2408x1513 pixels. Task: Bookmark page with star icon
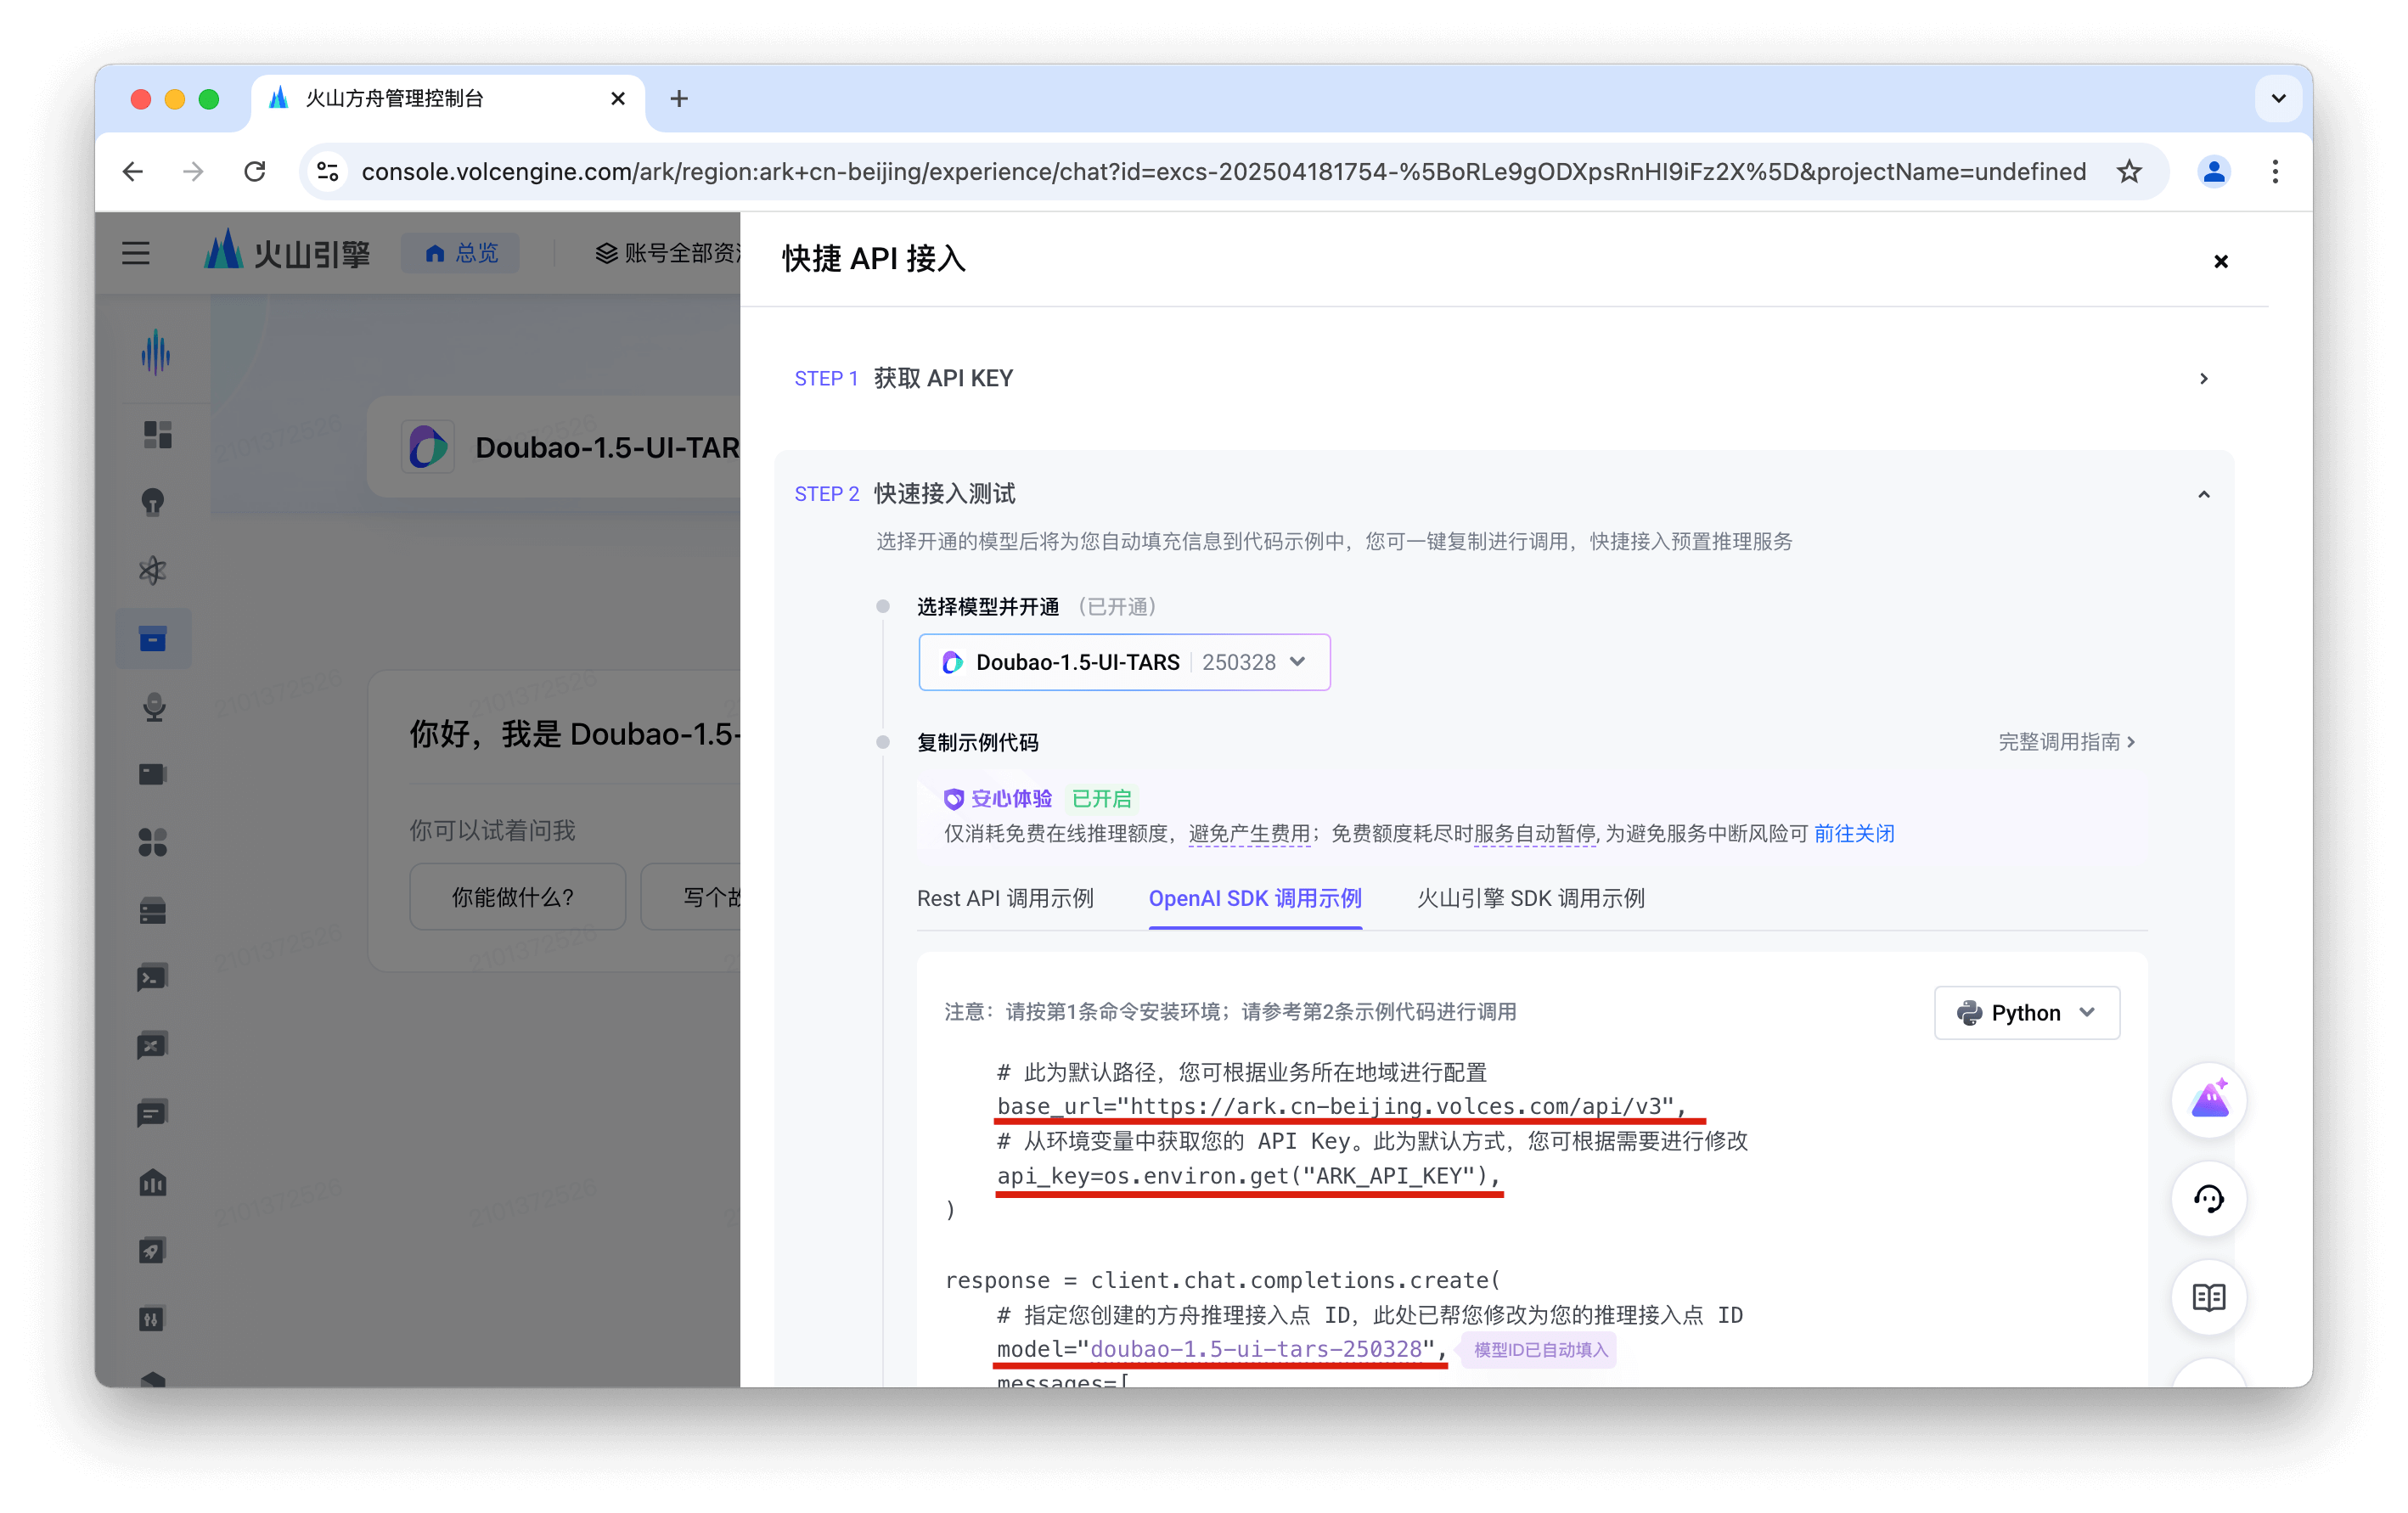click(x=2129, y=172)
